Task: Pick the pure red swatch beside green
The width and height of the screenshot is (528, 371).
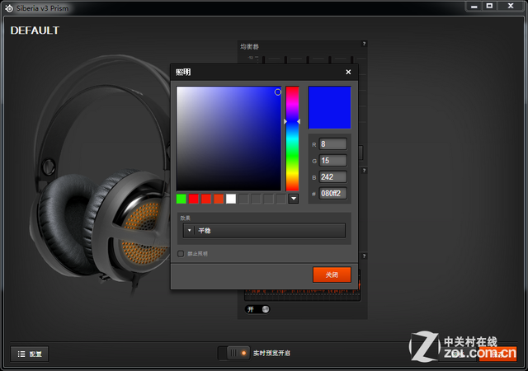Action: pyautogui.click(x=194, y=199)
